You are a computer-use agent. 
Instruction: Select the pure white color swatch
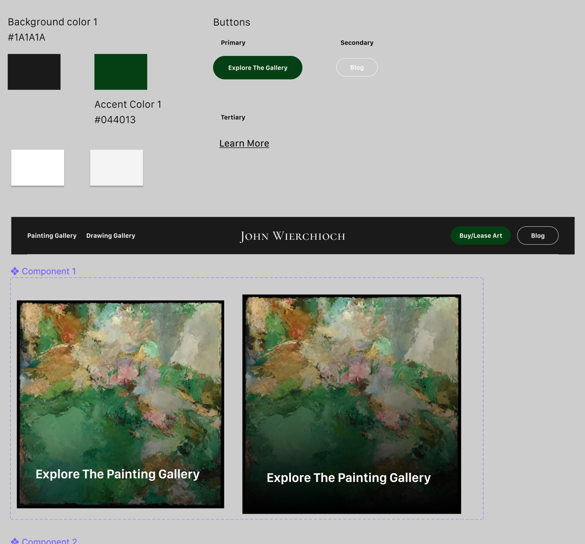coord(38,167)
